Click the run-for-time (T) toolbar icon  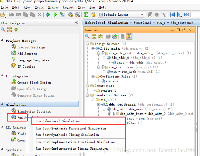click(186, 14)
